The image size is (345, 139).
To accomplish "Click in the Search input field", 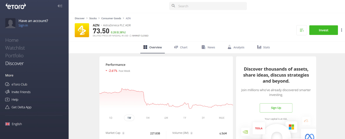I will tap(208, 6).
